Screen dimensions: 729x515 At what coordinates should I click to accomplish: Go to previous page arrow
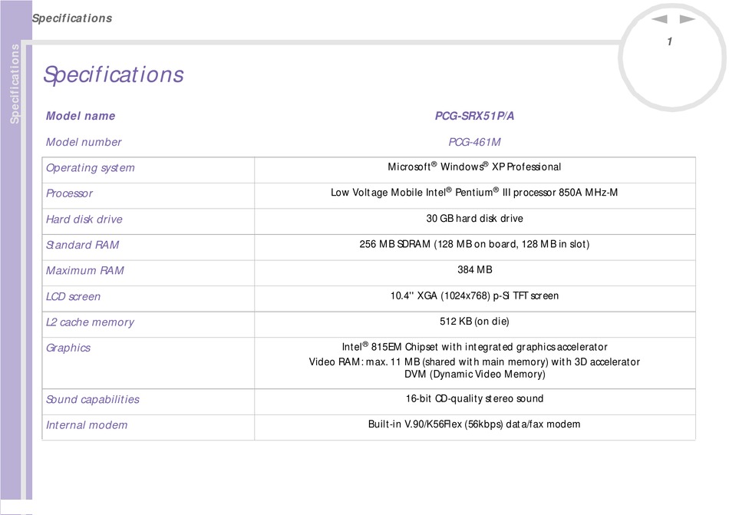[659, 19]
